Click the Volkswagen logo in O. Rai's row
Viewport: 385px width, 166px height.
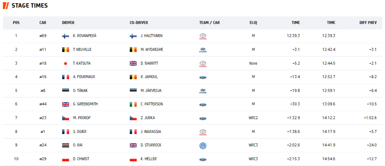pyautogui.click(x=203, y=146)
